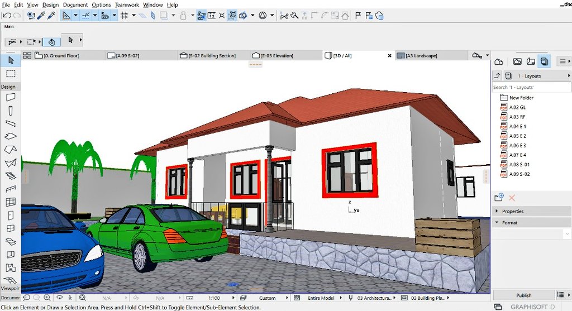This screenshot has width=572, height=311.
Task: Click the Undo arrow icon
Action: pos(7,16)
